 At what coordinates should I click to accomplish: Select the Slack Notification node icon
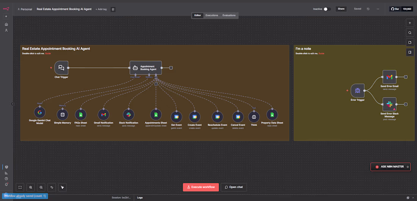tap(129, 114)
